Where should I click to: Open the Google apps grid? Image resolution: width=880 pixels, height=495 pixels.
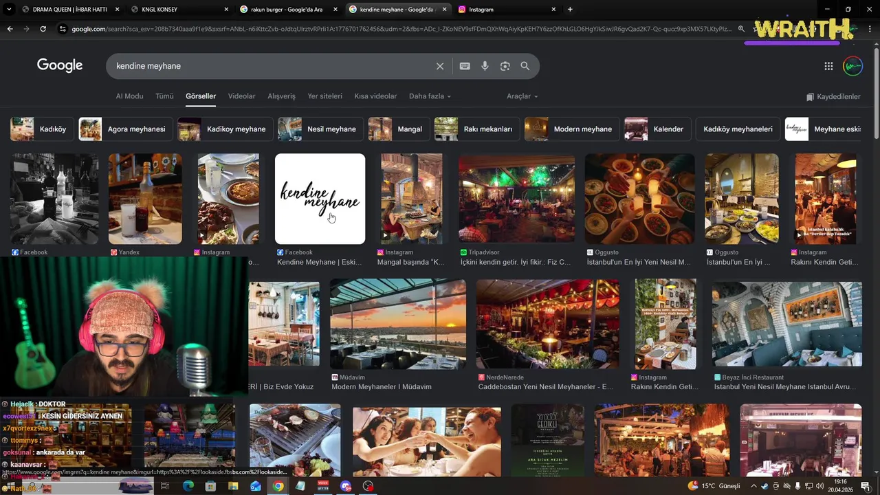(x=828, y=66)
